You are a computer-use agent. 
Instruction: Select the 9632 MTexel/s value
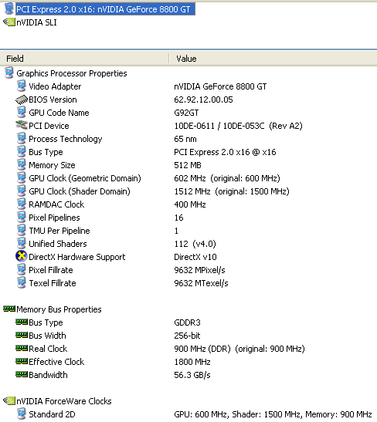201,283
